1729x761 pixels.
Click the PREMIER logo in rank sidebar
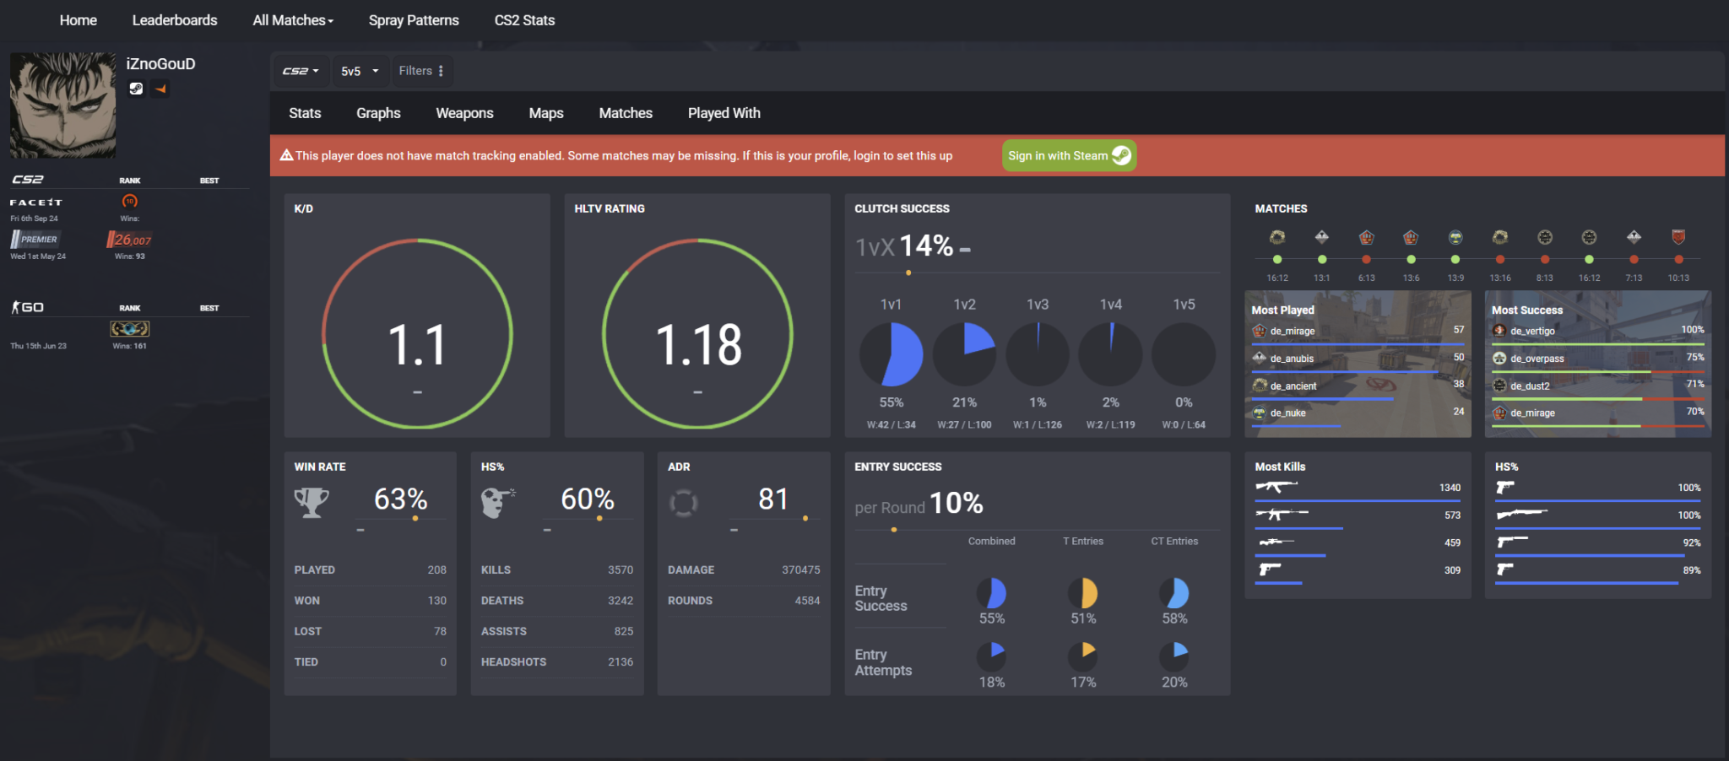click(x=35, y=240)
